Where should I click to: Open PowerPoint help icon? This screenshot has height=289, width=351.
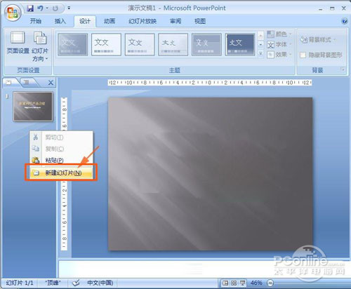click(344, 21)
